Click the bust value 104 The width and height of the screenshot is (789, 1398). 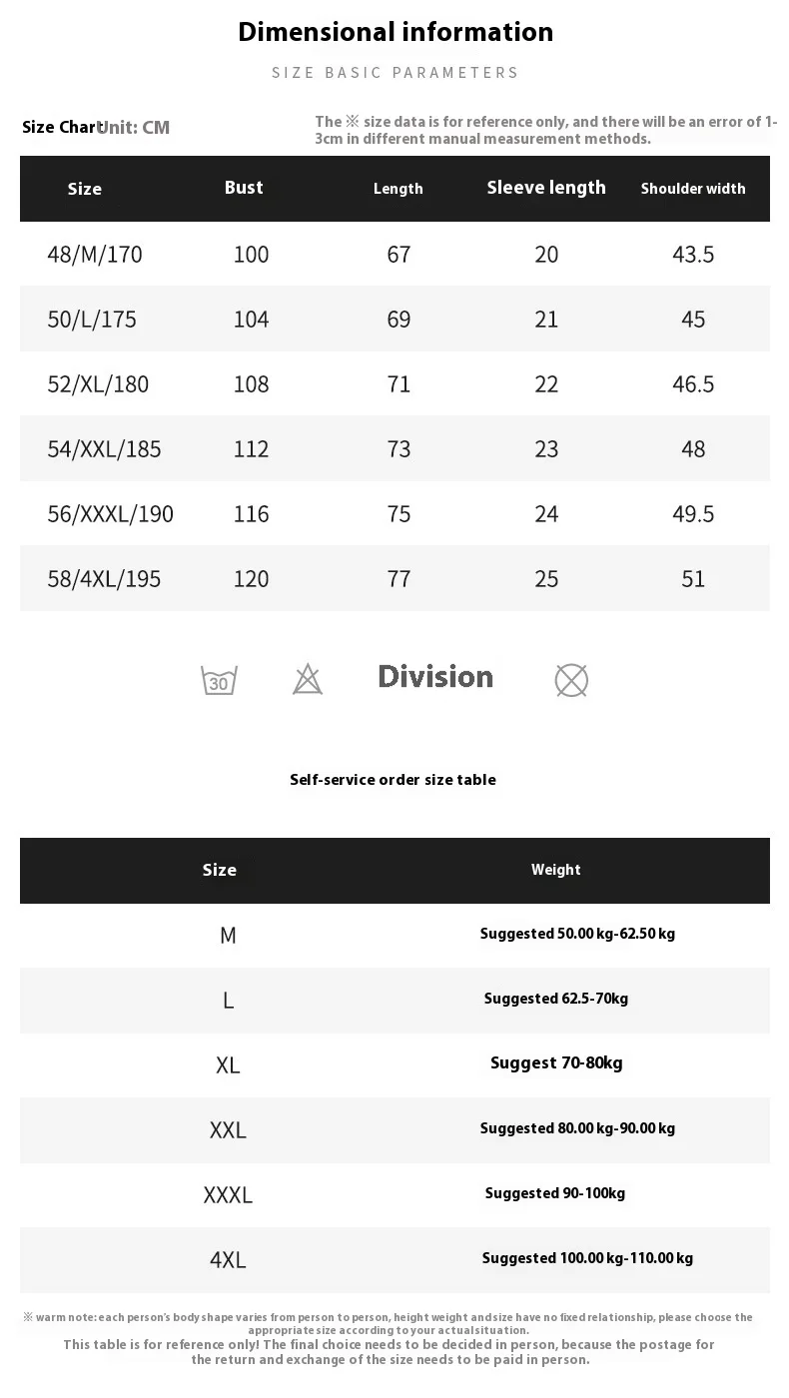[251, 320]
